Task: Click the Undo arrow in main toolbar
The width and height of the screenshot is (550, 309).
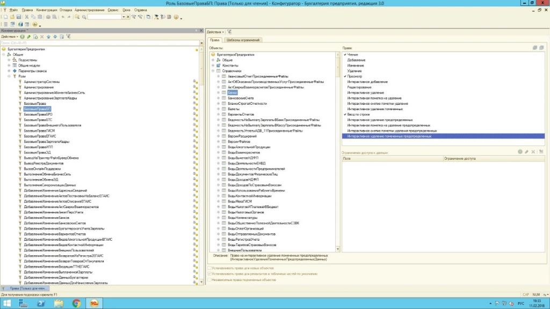Action: [63, 17]
